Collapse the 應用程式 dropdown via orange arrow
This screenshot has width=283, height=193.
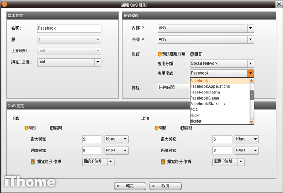point(250,73)
